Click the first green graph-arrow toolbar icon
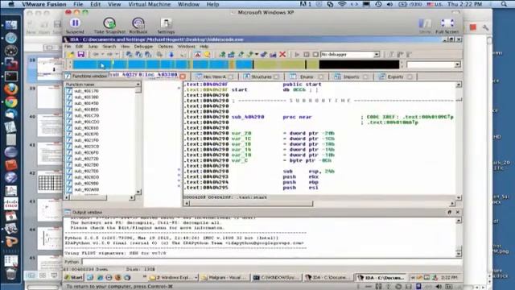This screenshot has height=290, width=515. click(x=222, y=55)
